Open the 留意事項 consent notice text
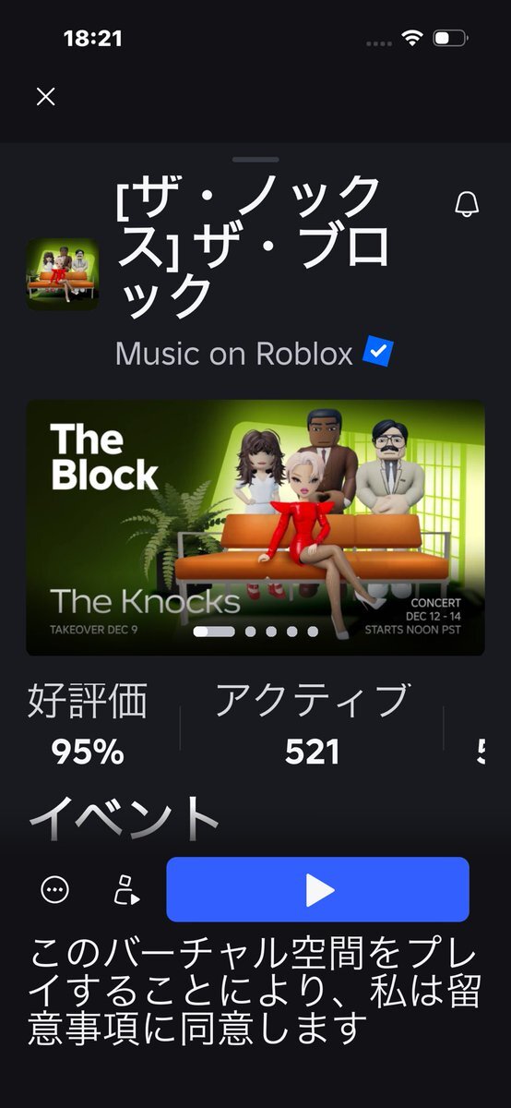511x1108 pixels. pyautogui.click(x=255, y=993)
